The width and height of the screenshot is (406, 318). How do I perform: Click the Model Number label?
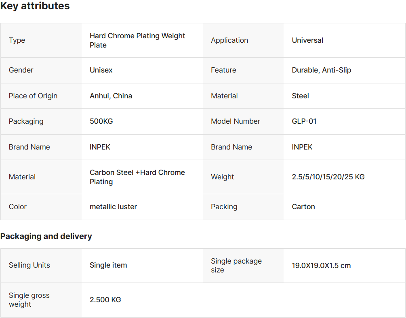tap(236, 121)
